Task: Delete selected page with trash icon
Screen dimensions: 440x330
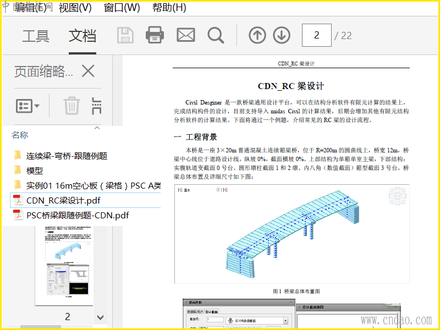Action: coord(72,106)
